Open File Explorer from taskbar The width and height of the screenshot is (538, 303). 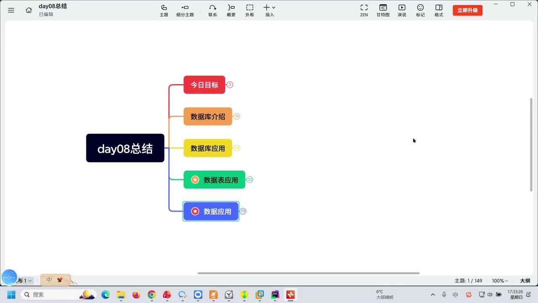coord(121,295)
